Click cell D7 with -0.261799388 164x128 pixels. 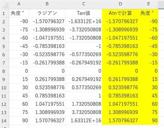click(120, 63)
